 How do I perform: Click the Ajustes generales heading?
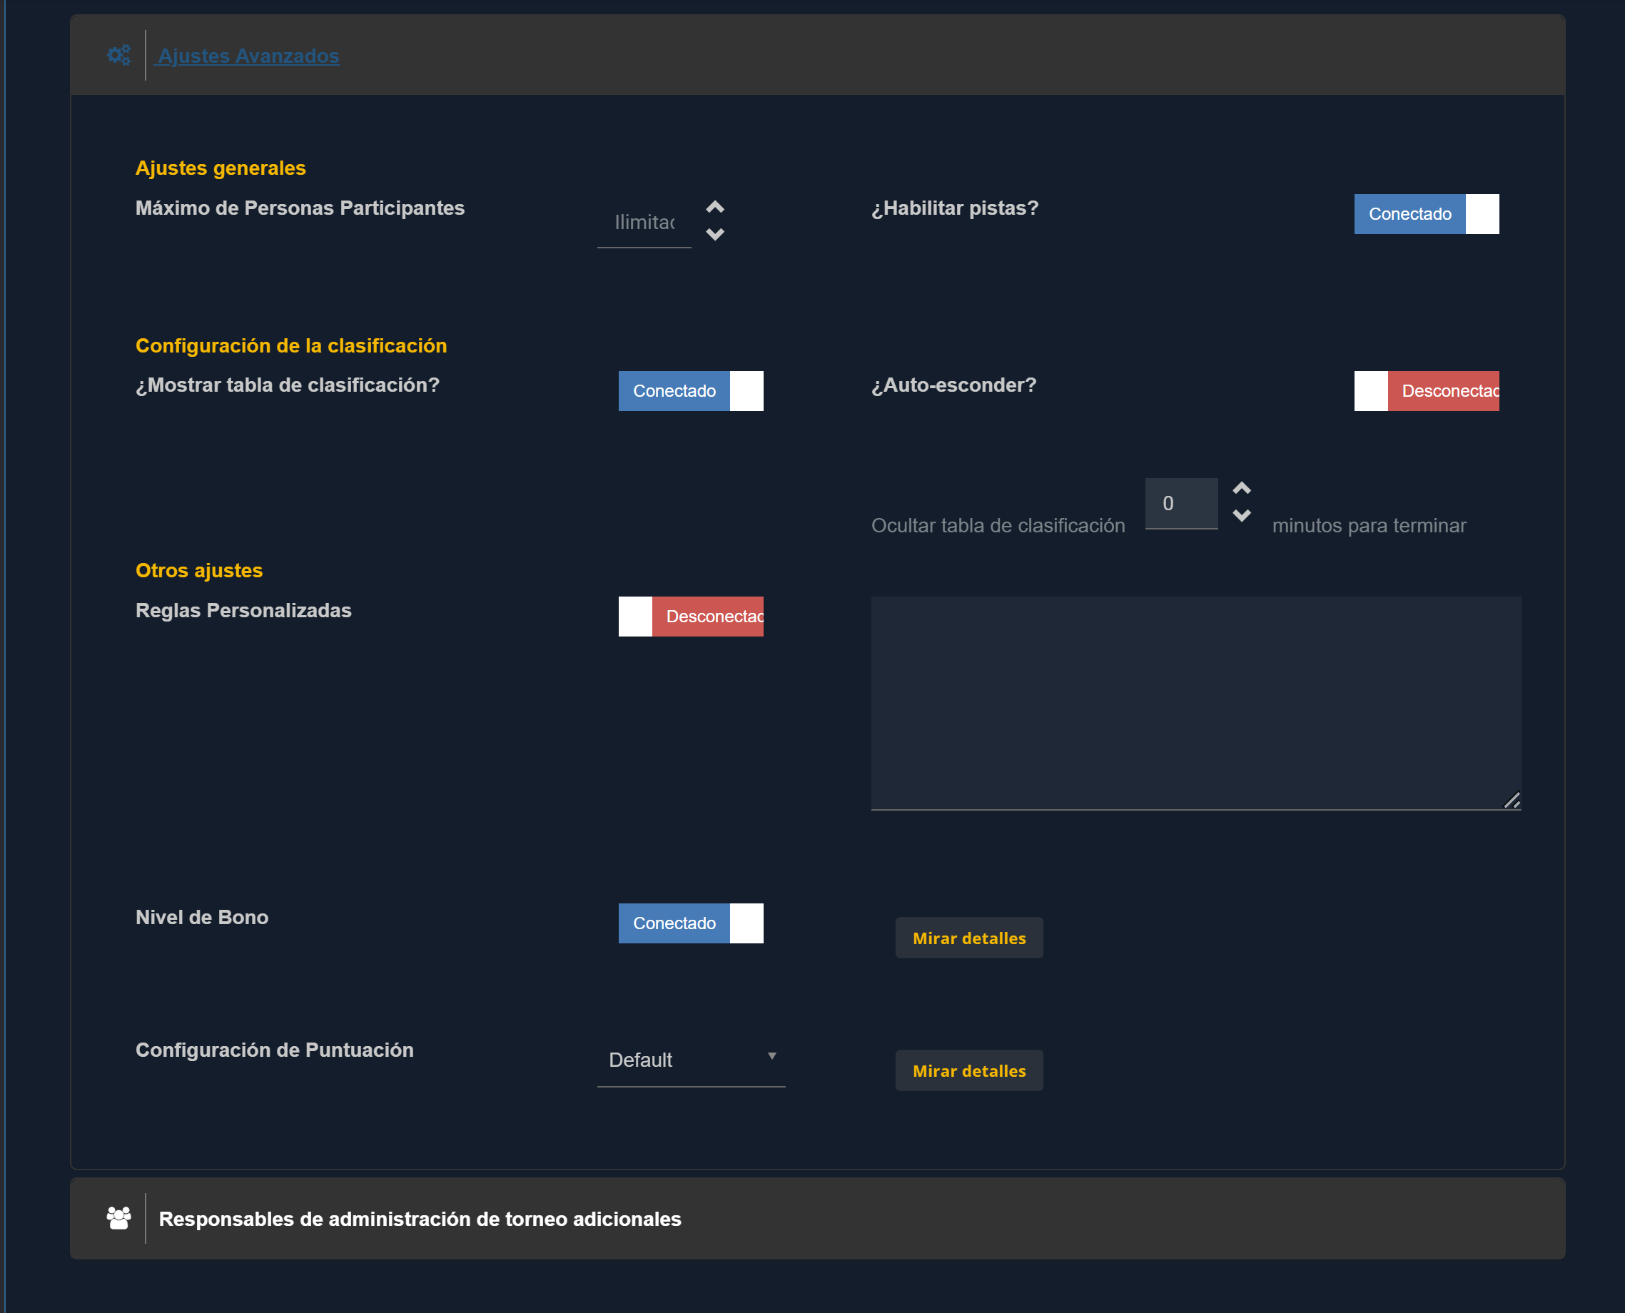click(220, 168)
